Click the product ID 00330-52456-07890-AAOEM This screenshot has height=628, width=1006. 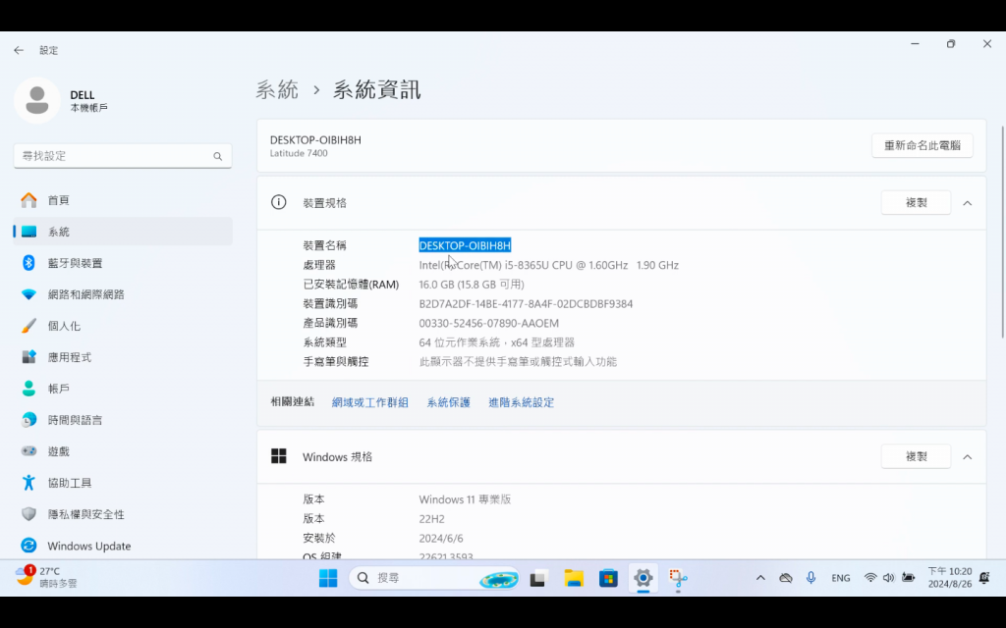[x=488, y=323]
